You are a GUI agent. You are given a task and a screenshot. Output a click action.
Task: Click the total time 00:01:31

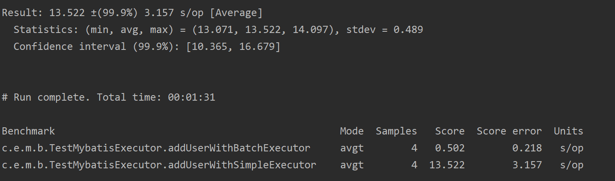(x=191, y=97)
